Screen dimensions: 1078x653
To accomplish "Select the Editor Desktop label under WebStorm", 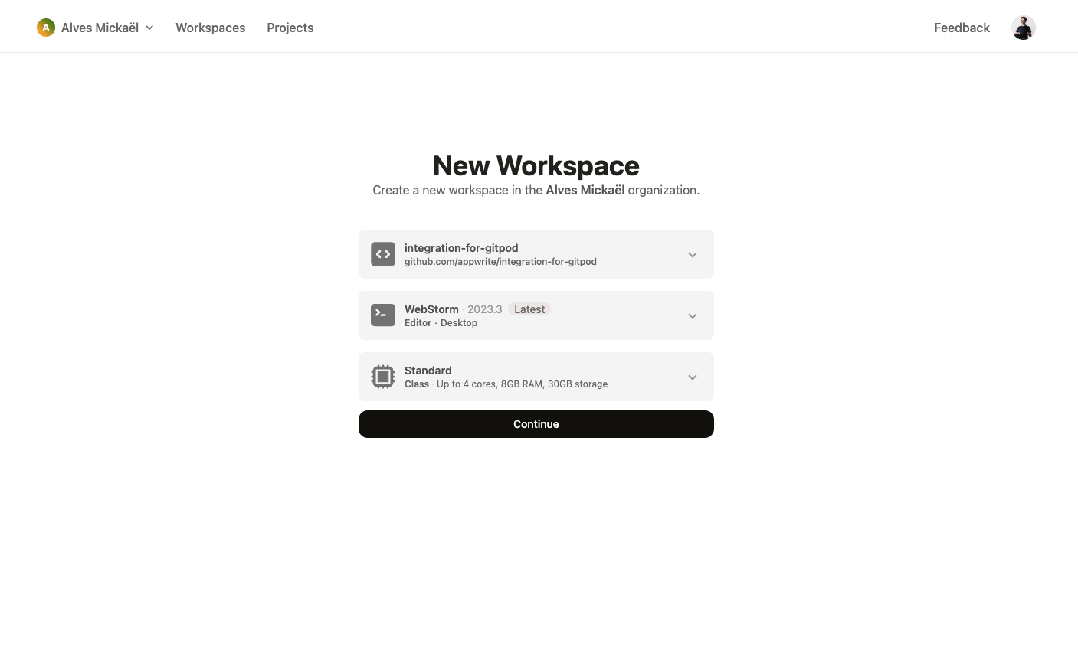I will tap(441, 322).
